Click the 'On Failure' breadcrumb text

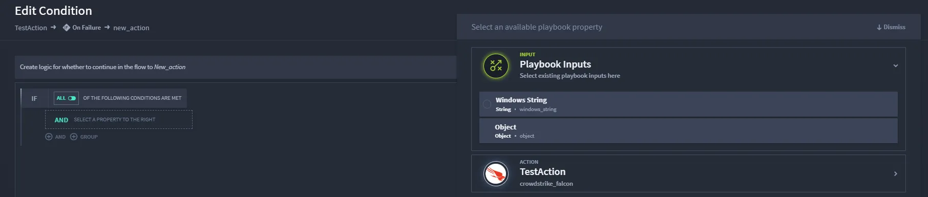coord(87,28)
